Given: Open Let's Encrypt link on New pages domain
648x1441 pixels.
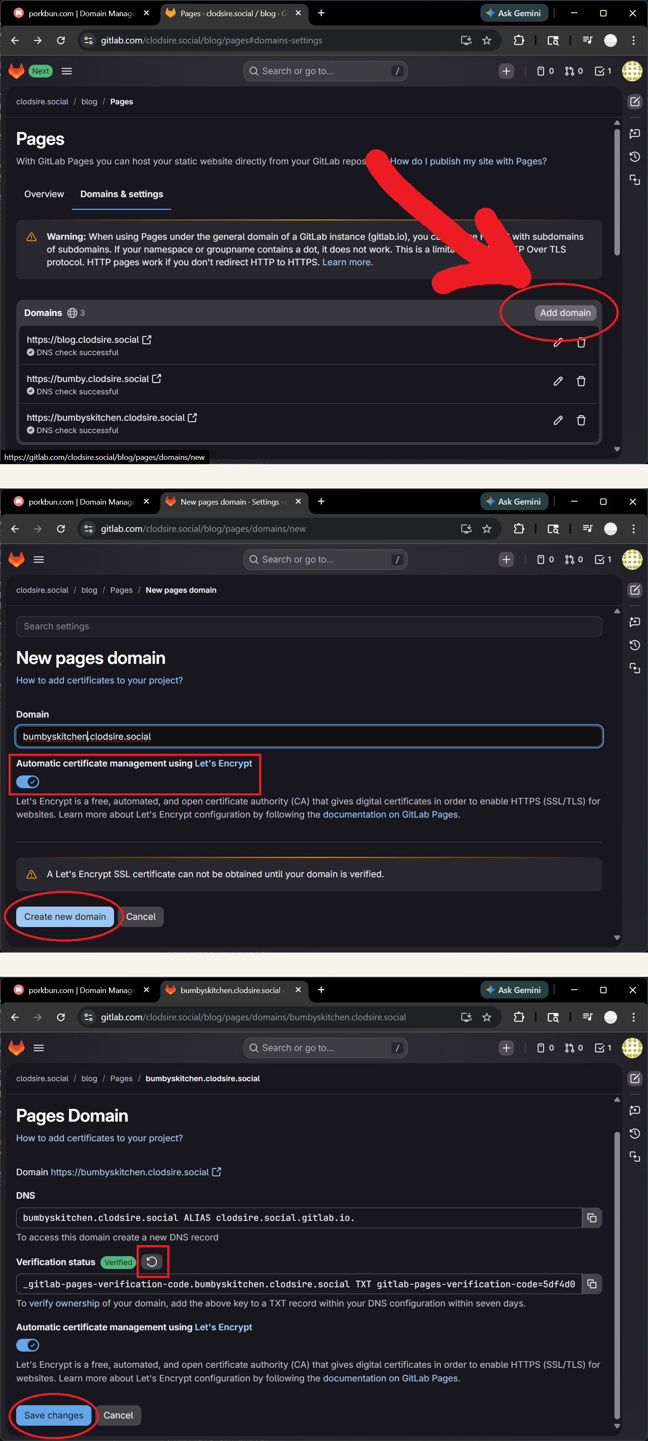Looking at the screenshot, I should 223,763.
